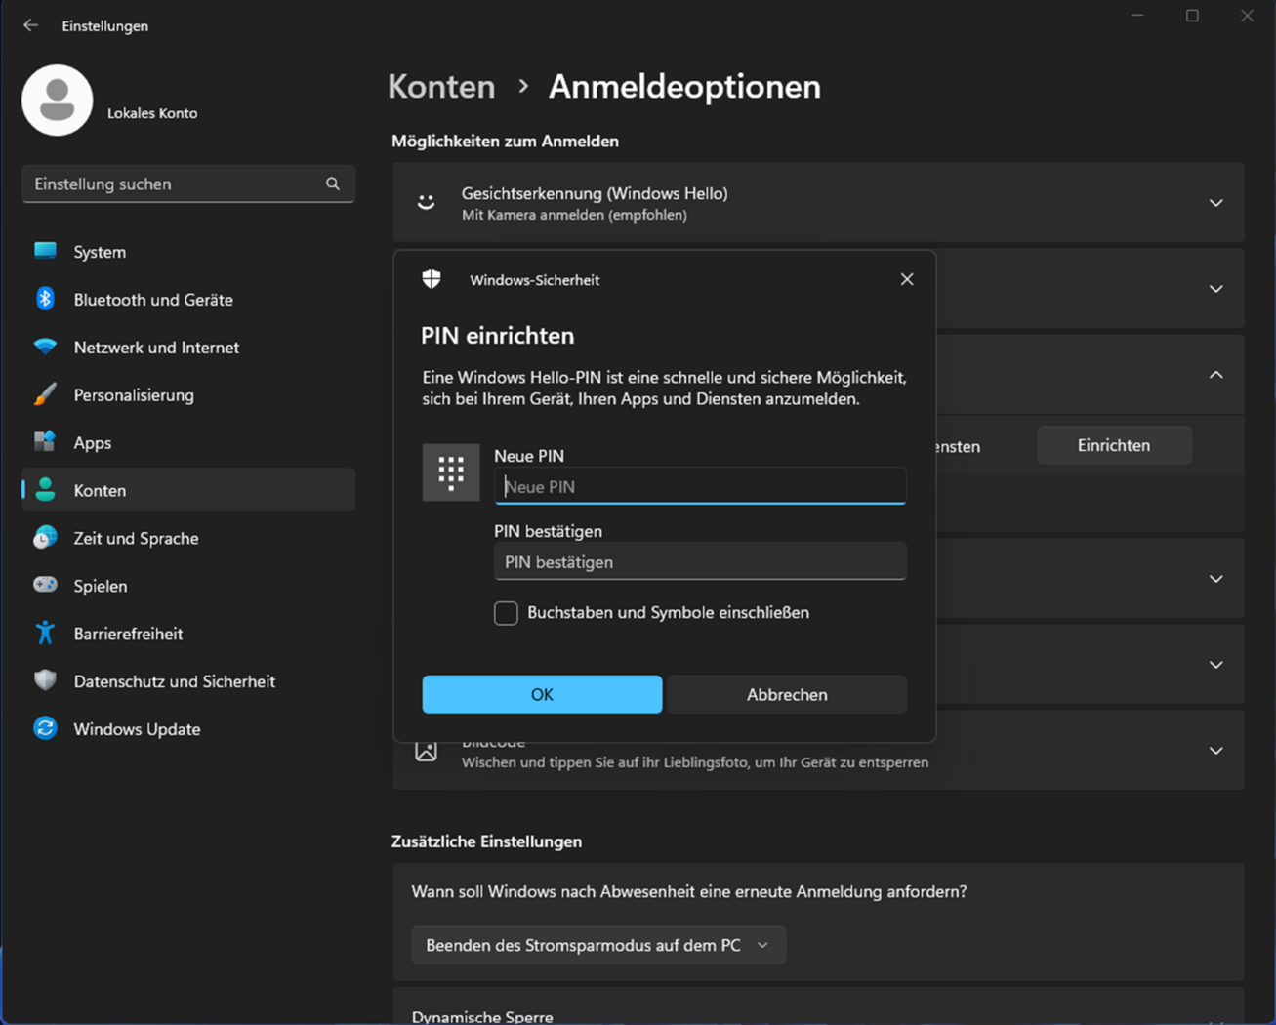Open Bluetooth und Geräte via its icon

click(45, 299)
